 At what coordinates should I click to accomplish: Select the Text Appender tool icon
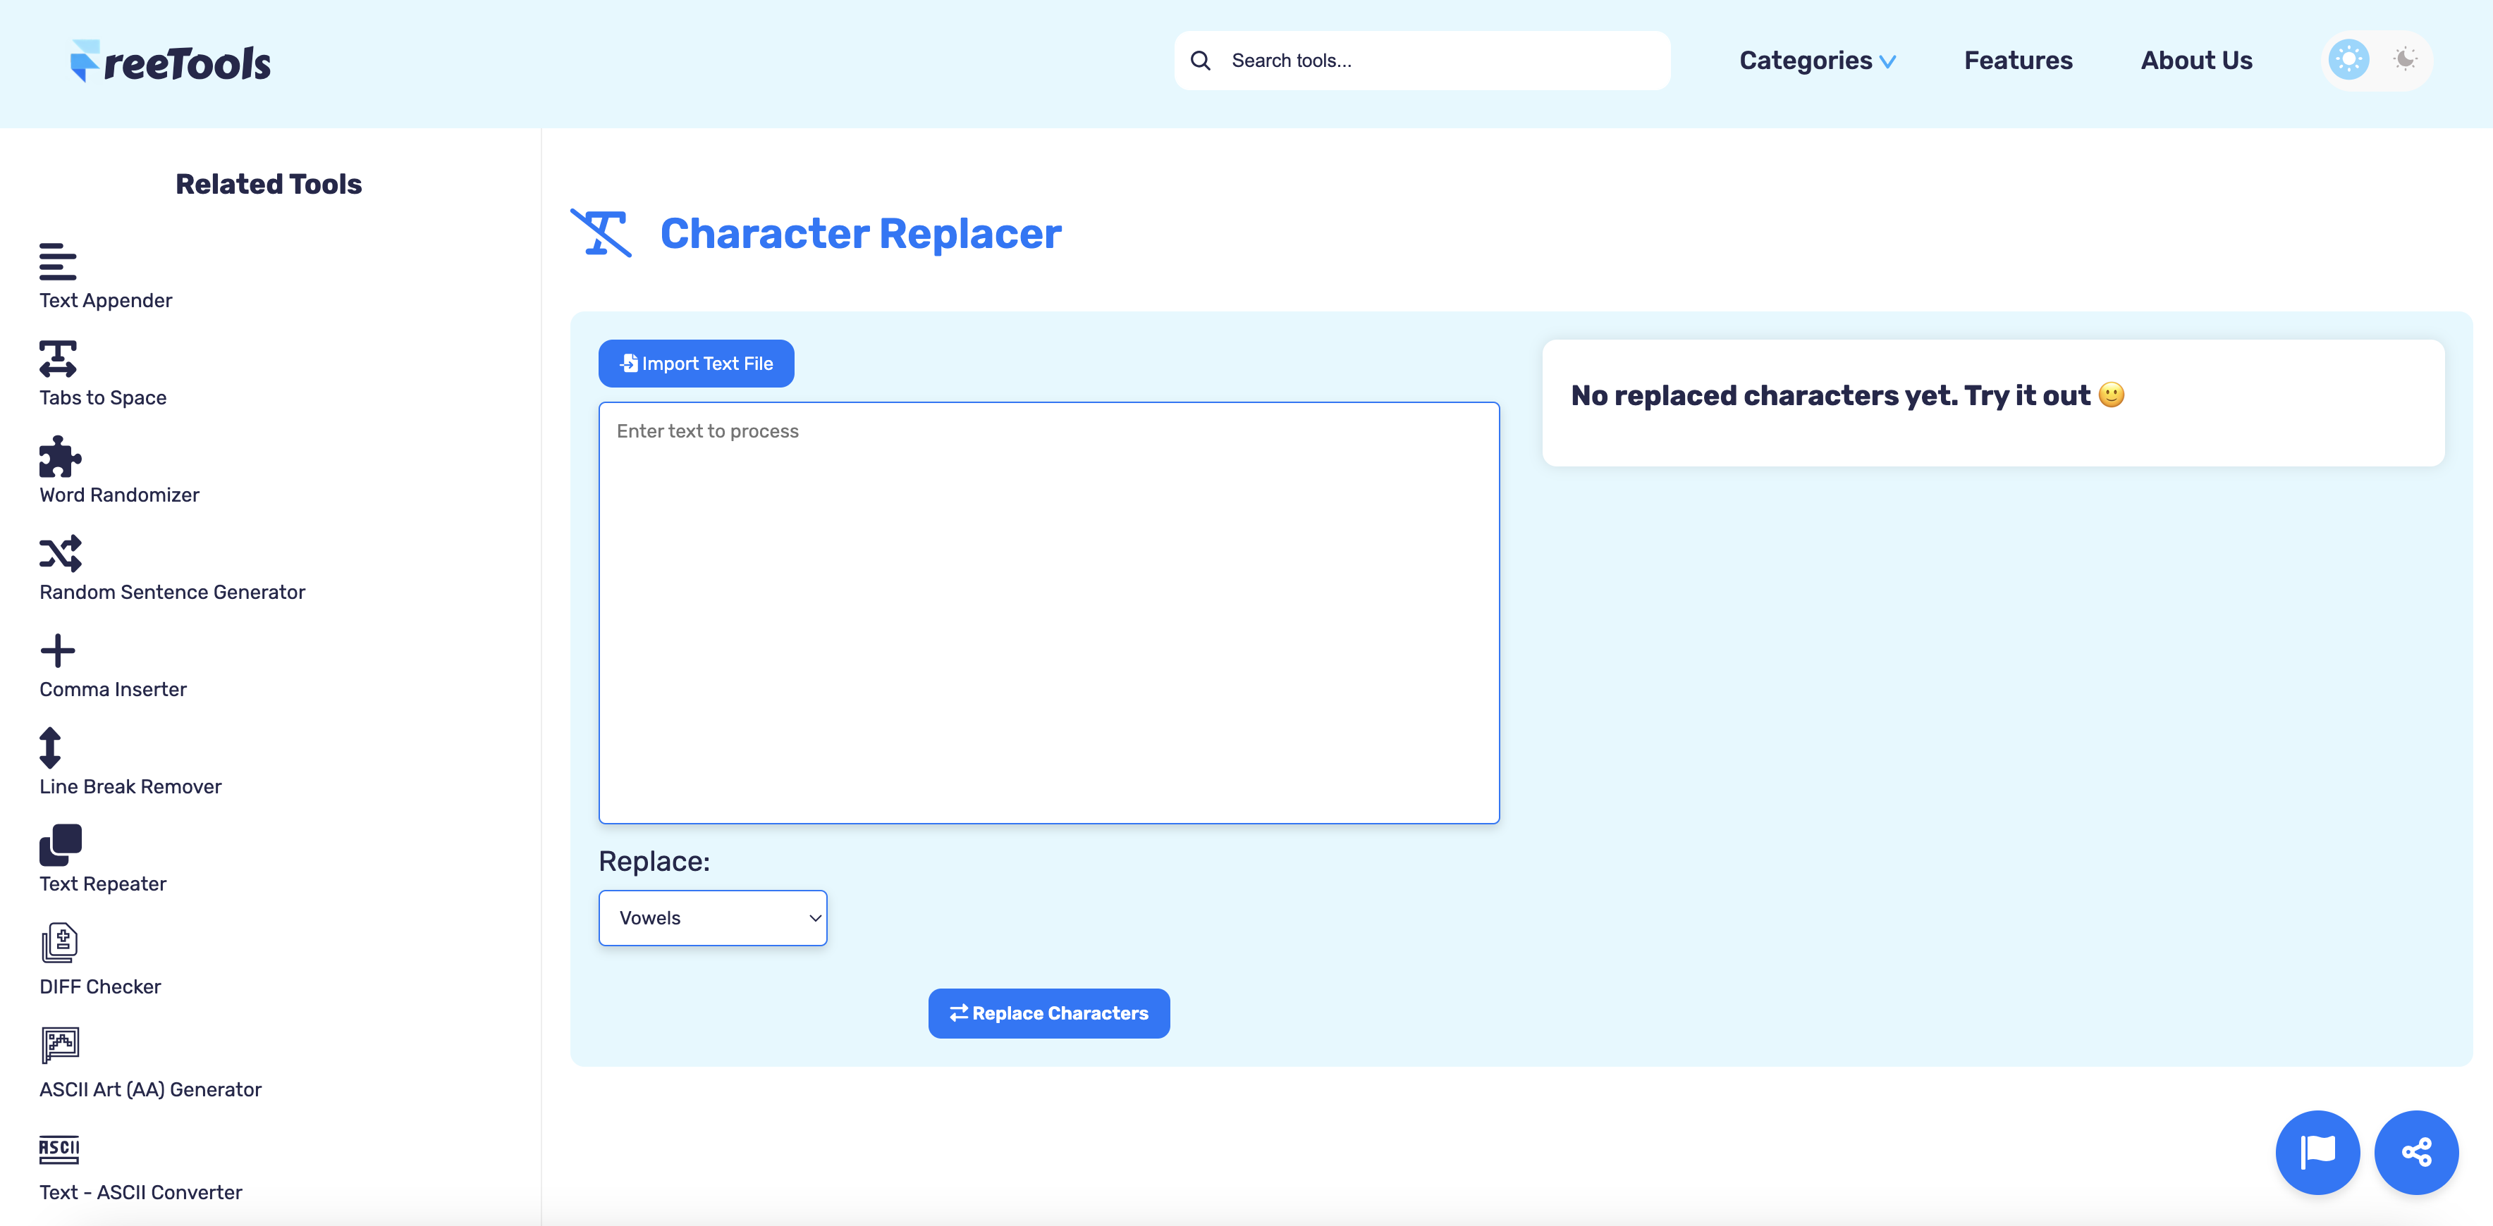[58, 262]
